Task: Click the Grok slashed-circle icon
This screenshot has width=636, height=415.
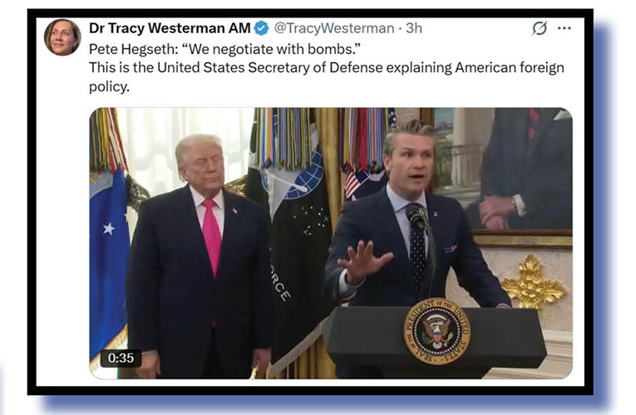Action: pyautogui.click(x=539, y=28)
